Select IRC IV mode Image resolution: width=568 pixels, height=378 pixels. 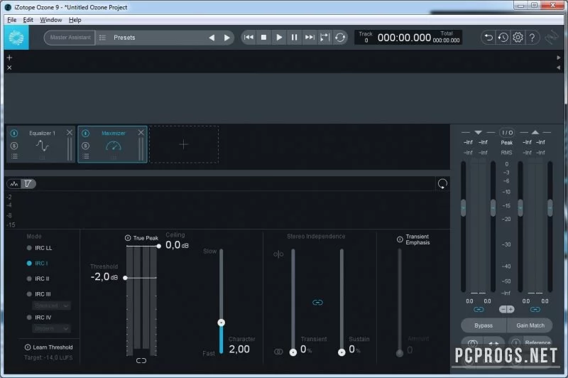pyautogui.click(x=39, y=318)
